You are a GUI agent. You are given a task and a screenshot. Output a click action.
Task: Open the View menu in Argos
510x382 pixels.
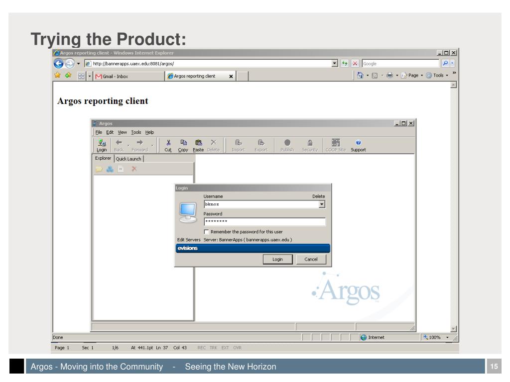[123, 132]
